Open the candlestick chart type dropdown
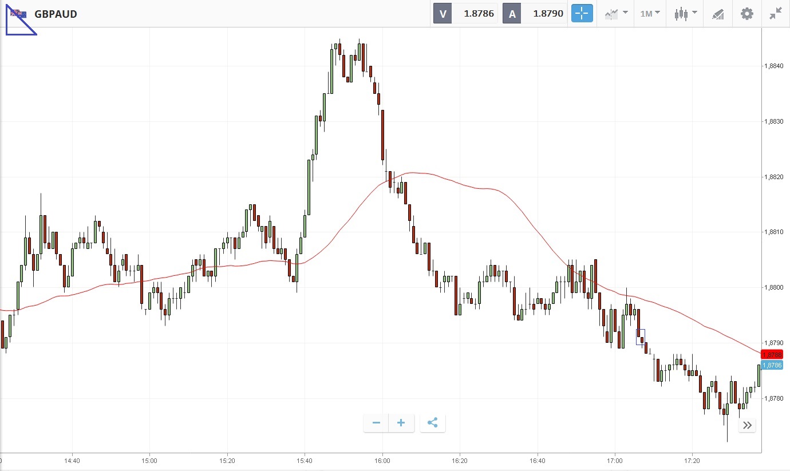Image resolution: width=790 pixels, height=471 pixels. [x=685, y=14]
